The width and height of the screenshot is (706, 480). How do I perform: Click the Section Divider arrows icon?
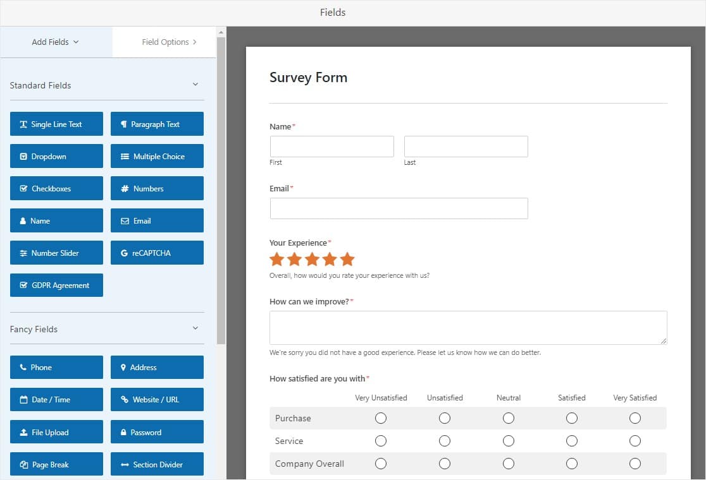[125, 465]
